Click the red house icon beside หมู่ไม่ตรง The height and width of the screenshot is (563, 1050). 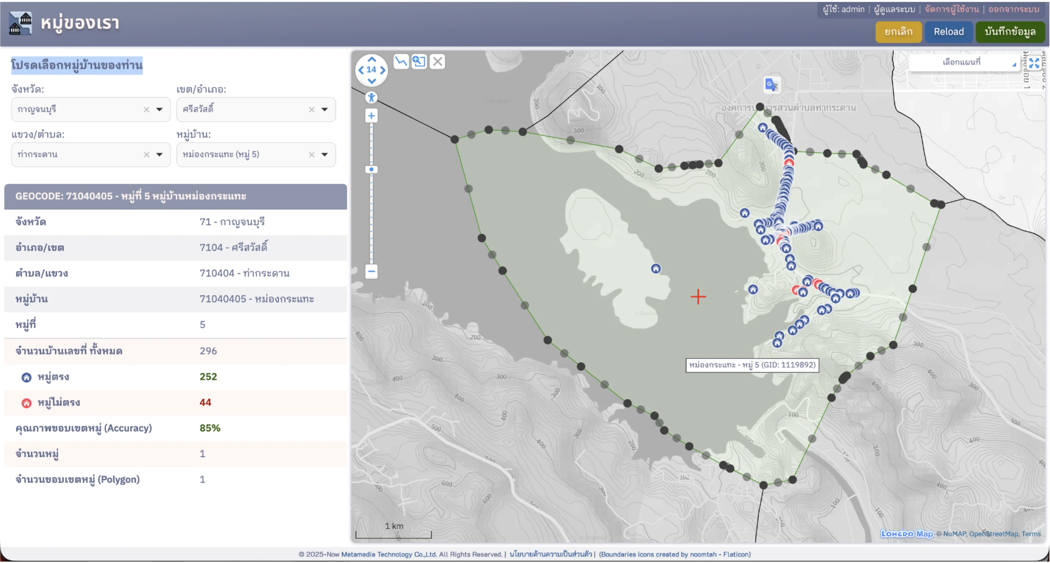pyautogui.click(x=27, y=403)
